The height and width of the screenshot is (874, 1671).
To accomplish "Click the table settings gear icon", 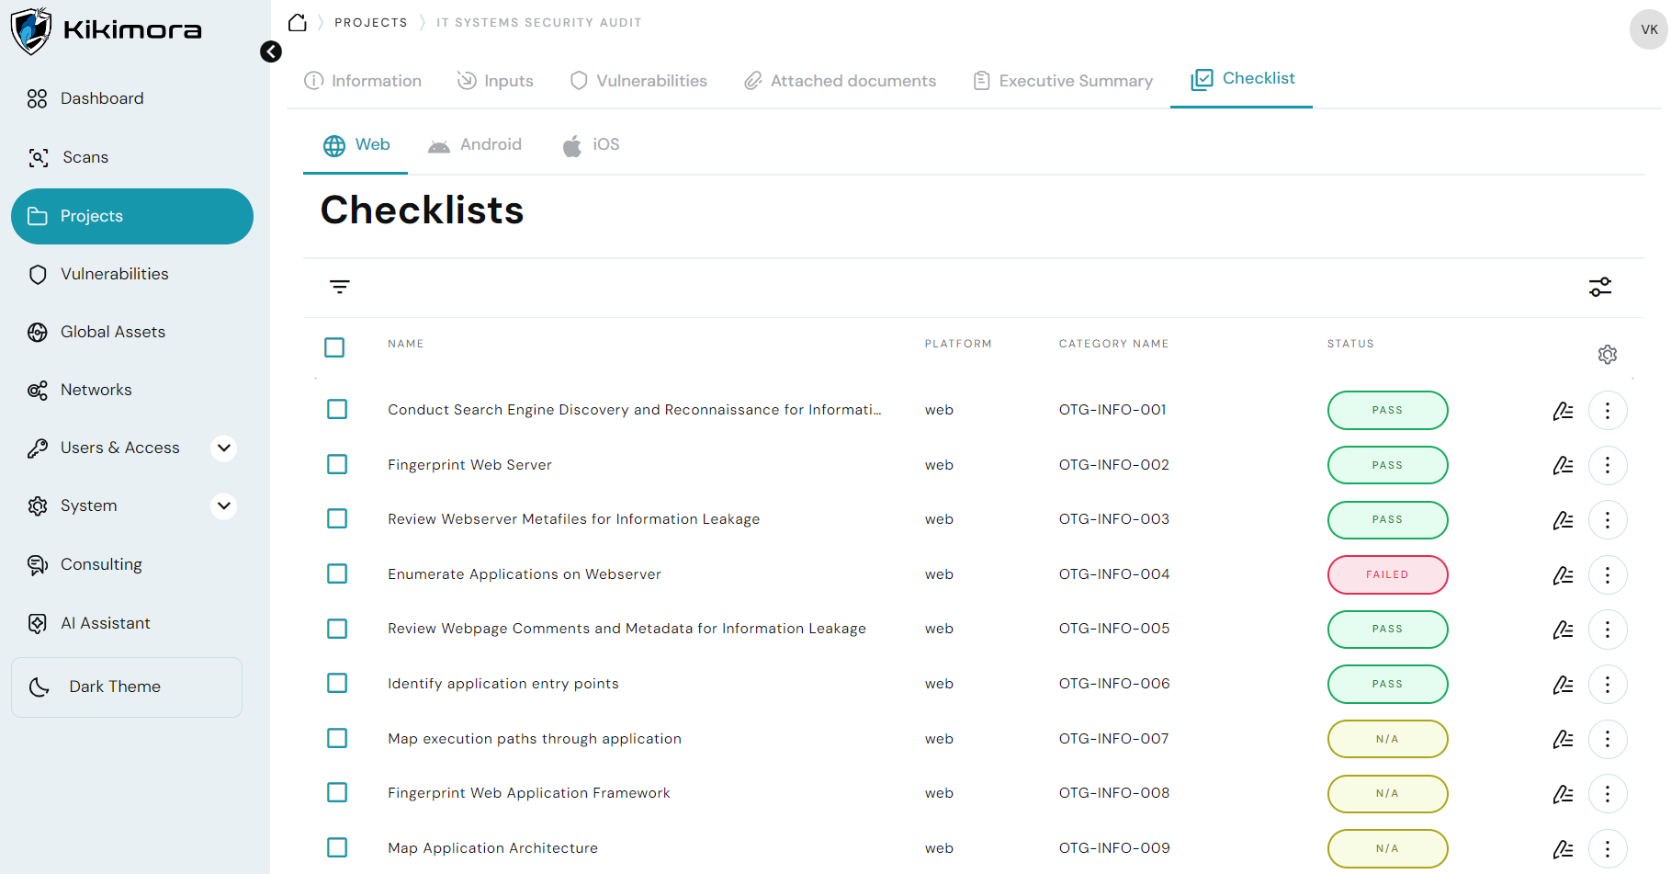I will 1607,355.
